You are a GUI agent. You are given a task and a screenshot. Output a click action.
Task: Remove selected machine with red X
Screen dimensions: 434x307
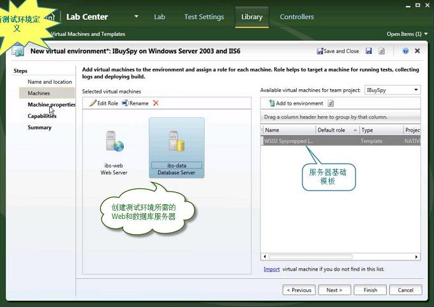pos(156,103)
